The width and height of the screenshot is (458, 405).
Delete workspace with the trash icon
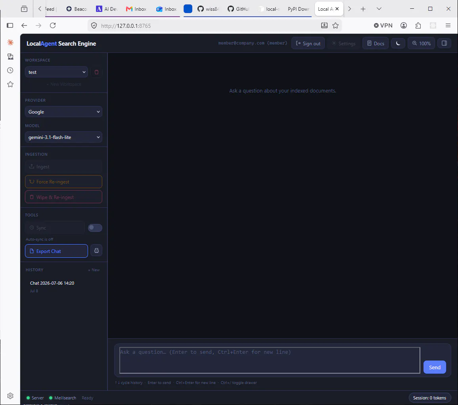coord(96,72)
